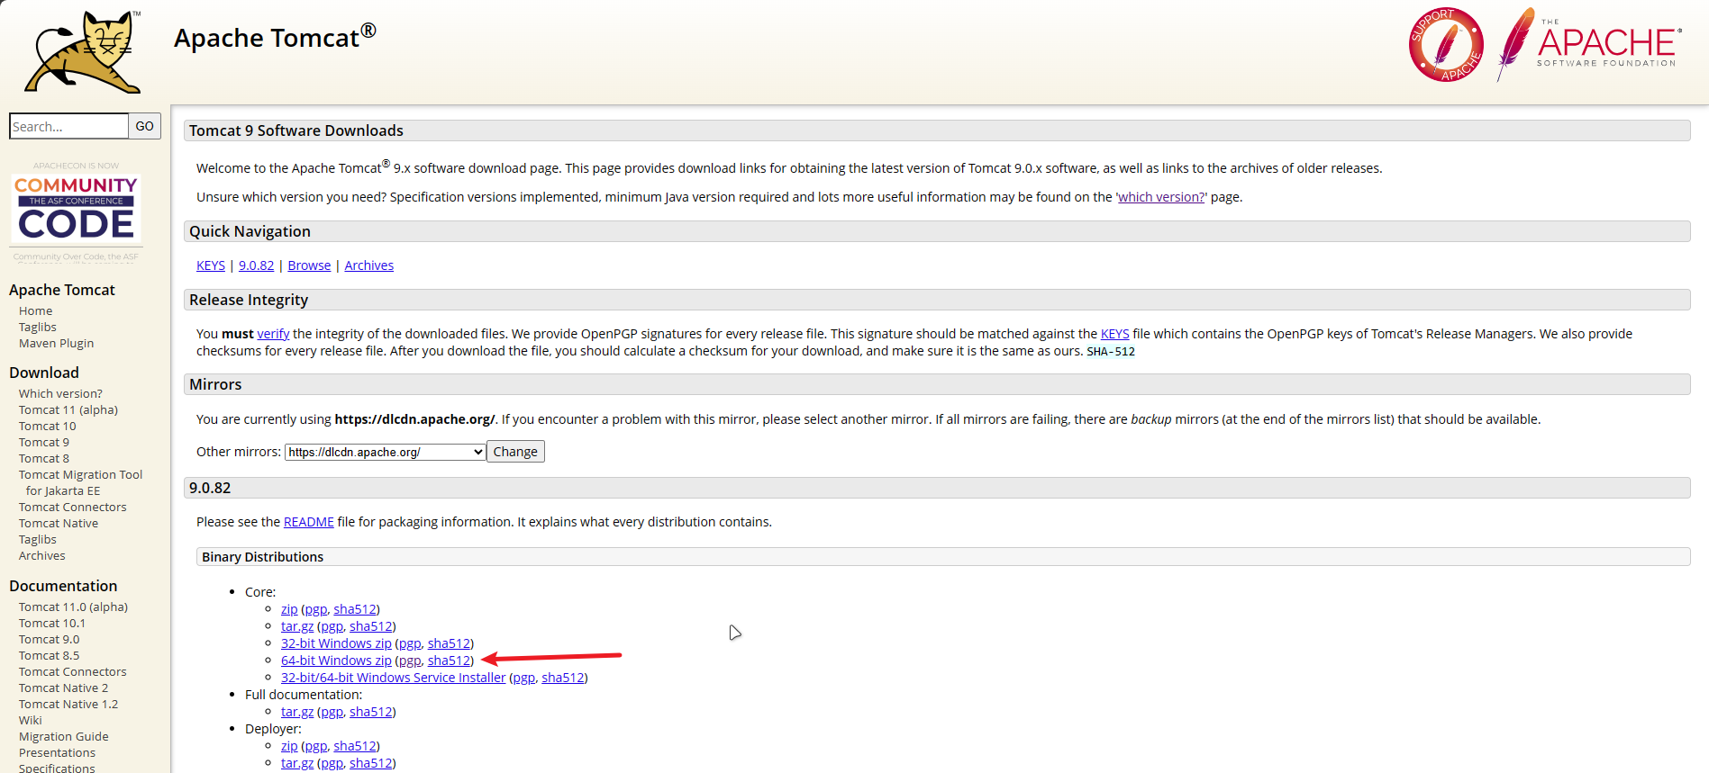The width and height of the screenshot is (1709, 773).
Task: Open Maven Plugin in sidebar
Action: pos(56,344)
